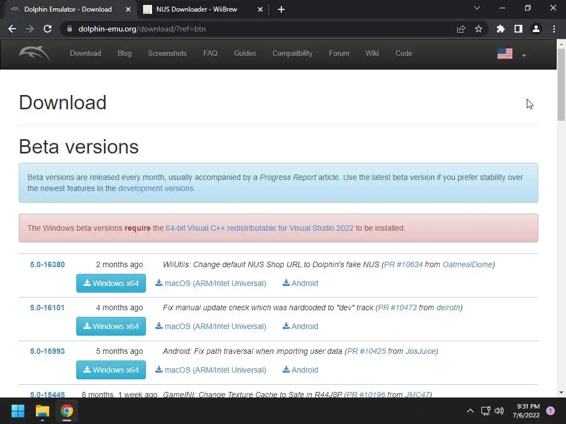Click the volume speaker icon in the tray
This screenshot has width=566, height=424.
[x=499, y=411]
